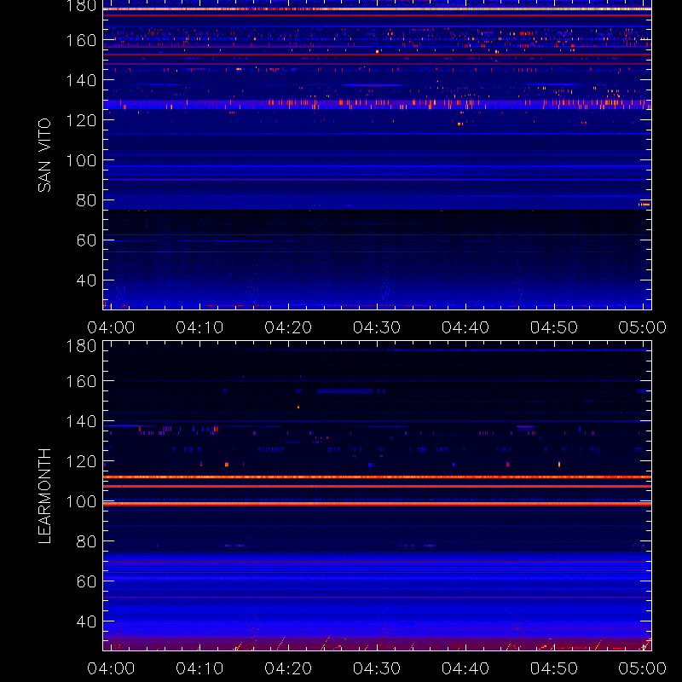Select the 140 tick label on San Vito axis
The width and height of the screenshot is (682, 682).
click(x=81, y=80)
